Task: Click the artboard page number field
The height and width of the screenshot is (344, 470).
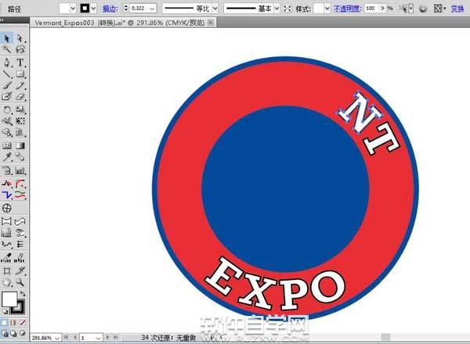Action: (88, 338)
